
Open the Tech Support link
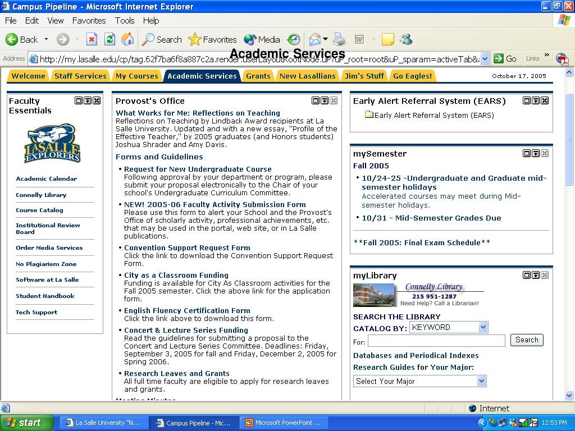pyautogui.click(x=36, y=312)
